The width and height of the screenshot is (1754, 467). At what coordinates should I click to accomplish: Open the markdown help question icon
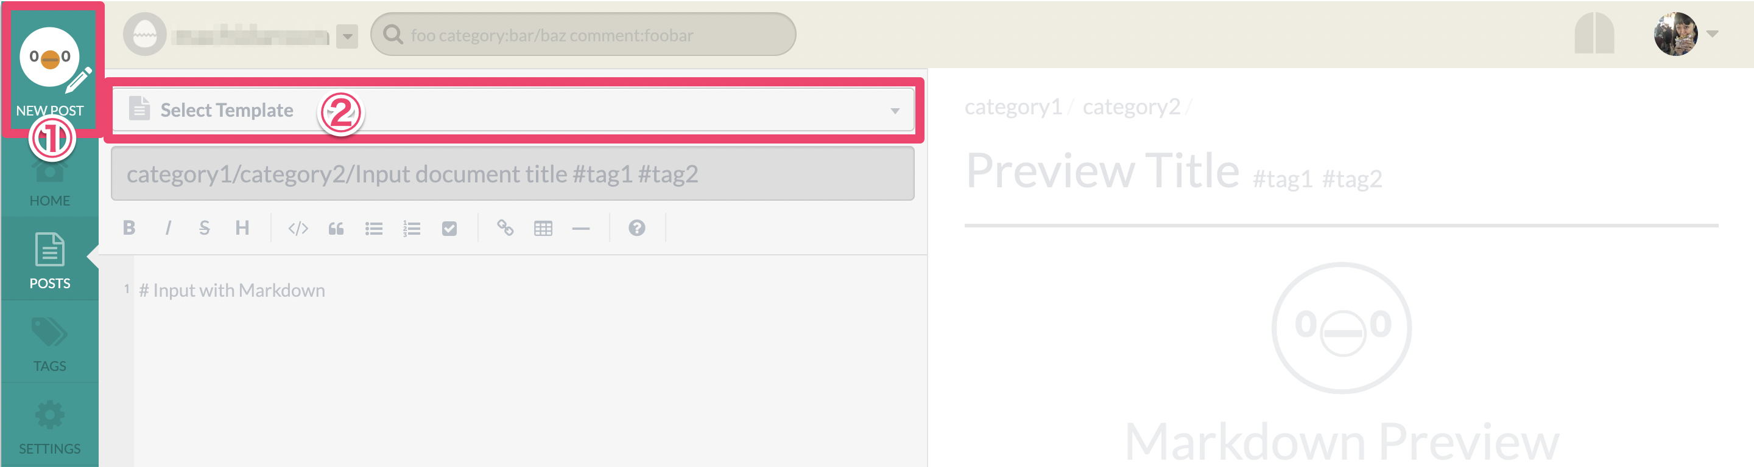[636, 227]
